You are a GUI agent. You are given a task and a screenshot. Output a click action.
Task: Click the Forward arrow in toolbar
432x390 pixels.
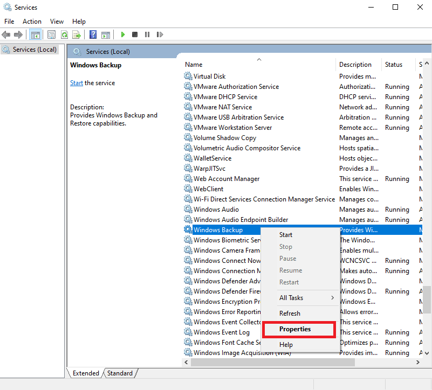pyautogui.click(x=18, y=34)
